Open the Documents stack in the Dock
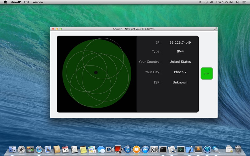250x156 pixels. pyautogui.click(x=229, y=149)
